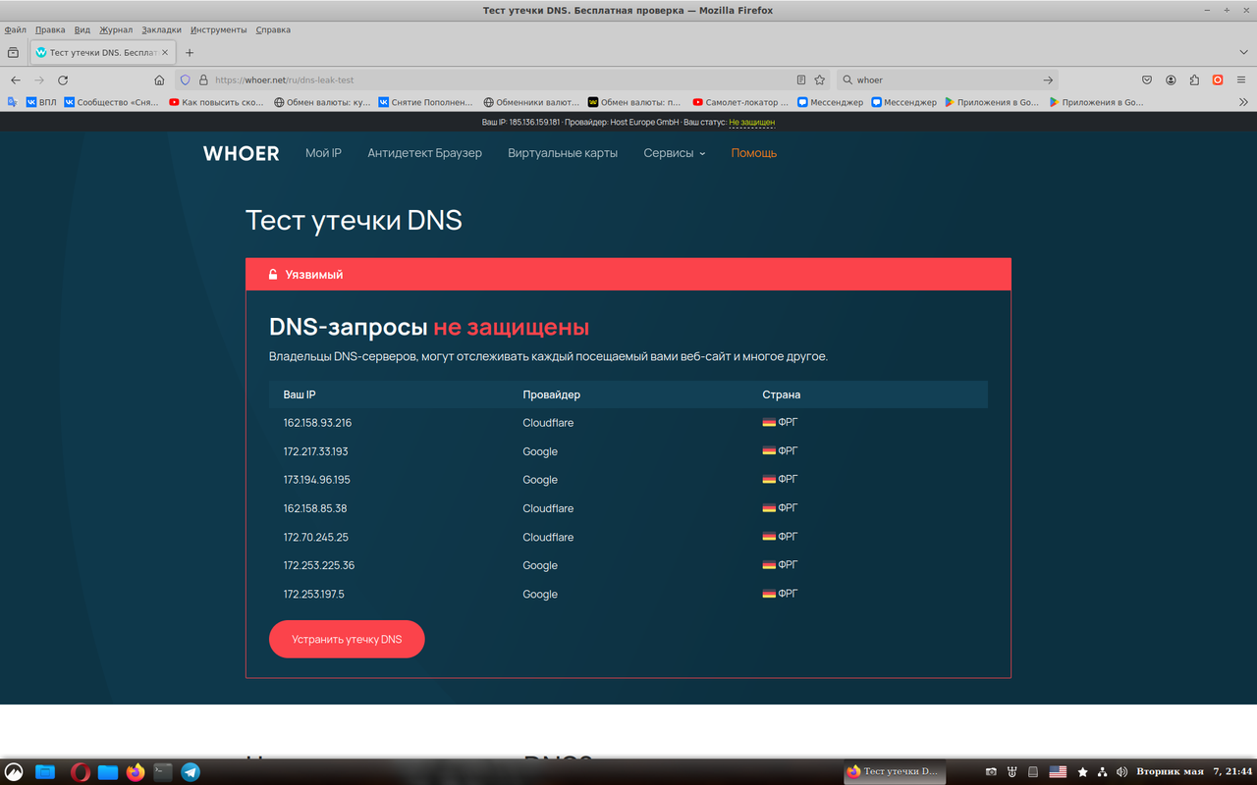Click the WHOER logo
The width and height of the screenshot is (1257, 785).
pos(242,153)
